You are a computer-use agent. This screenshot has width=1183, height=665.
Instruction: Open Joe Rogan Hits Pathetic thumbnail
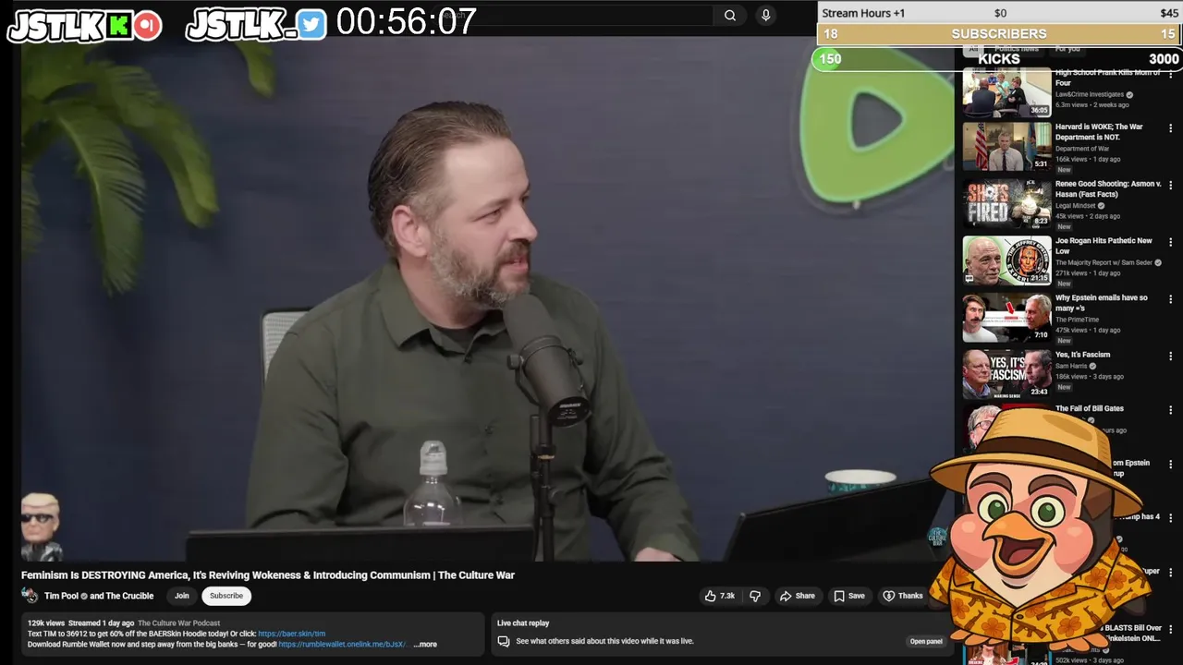1006,260
